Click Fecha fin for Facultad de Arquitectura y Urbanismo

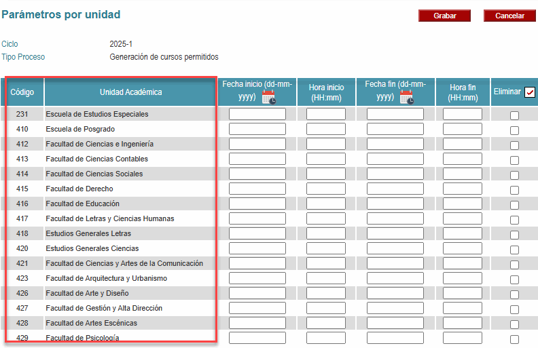click(395, 278)
